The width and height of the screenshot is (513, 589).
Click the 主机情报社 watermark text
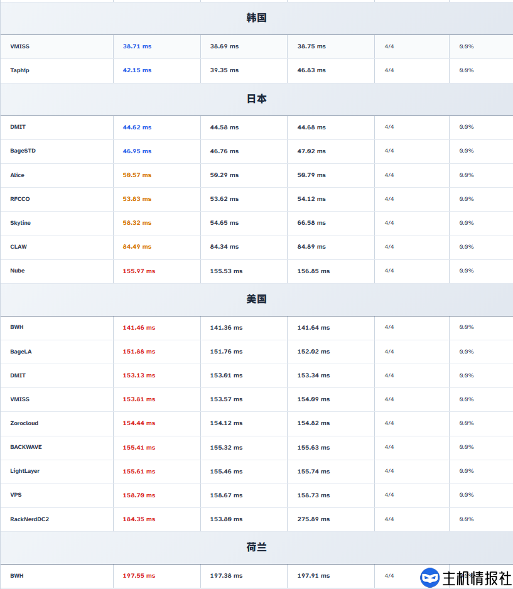(477, 578)
